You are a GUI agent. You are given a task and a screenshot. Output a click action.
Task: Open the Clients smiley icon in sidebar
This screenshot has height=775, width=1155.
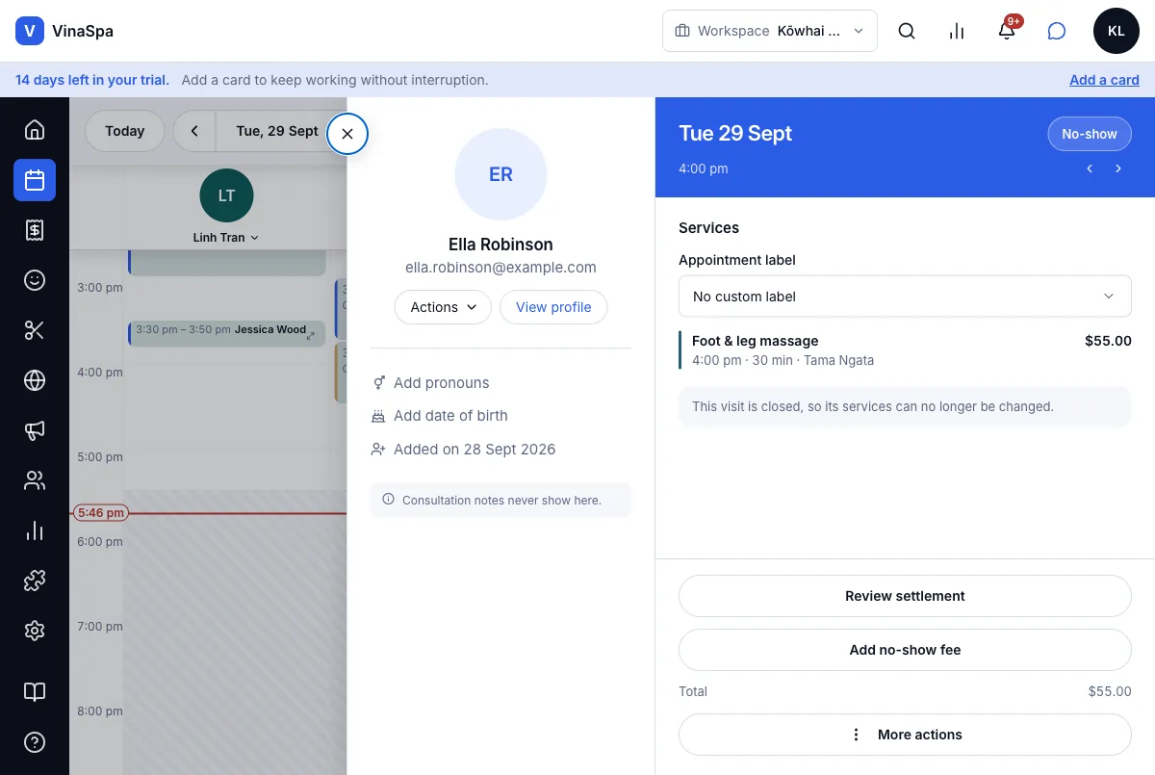[35, 280]
